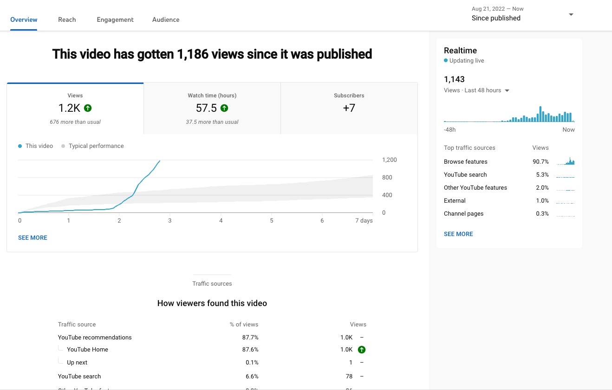Click green up arrow beside Watch time 57.5

click(224, 108)
